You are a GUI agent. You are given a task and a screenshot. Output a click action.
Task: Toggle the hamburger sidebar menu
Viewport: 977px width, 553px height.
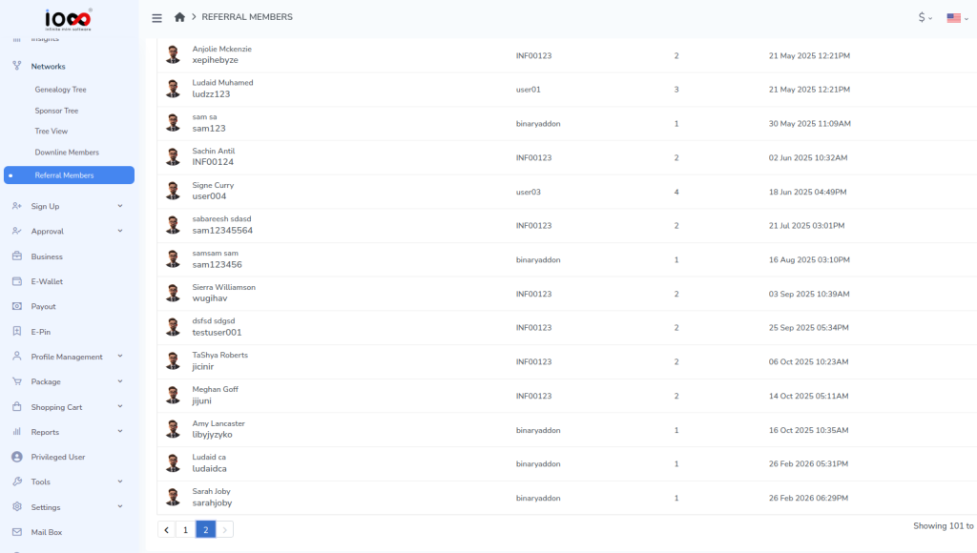tap(157, 17)
